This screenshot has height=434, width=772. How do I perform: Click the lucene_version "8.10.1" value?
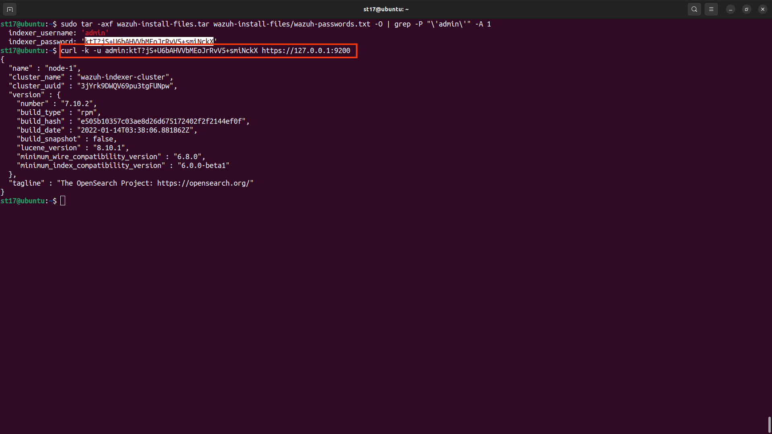[x=109, y=148]
